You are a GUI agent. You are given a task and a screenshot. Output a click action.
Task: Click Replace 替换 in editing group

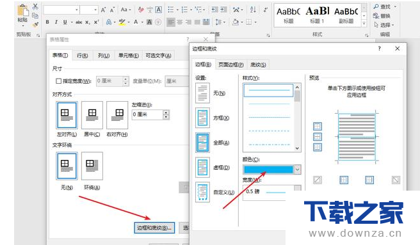tap(382, 16)
